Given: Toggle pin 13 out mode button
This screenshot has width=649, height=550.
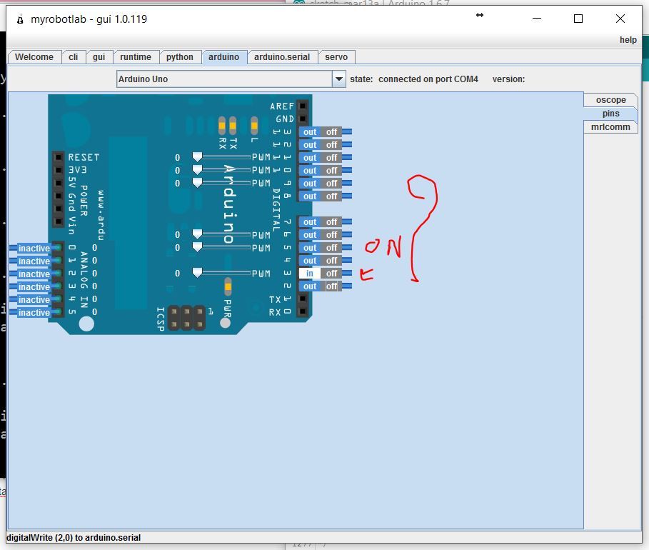Looking at the screenshot, I should (310, 132).
